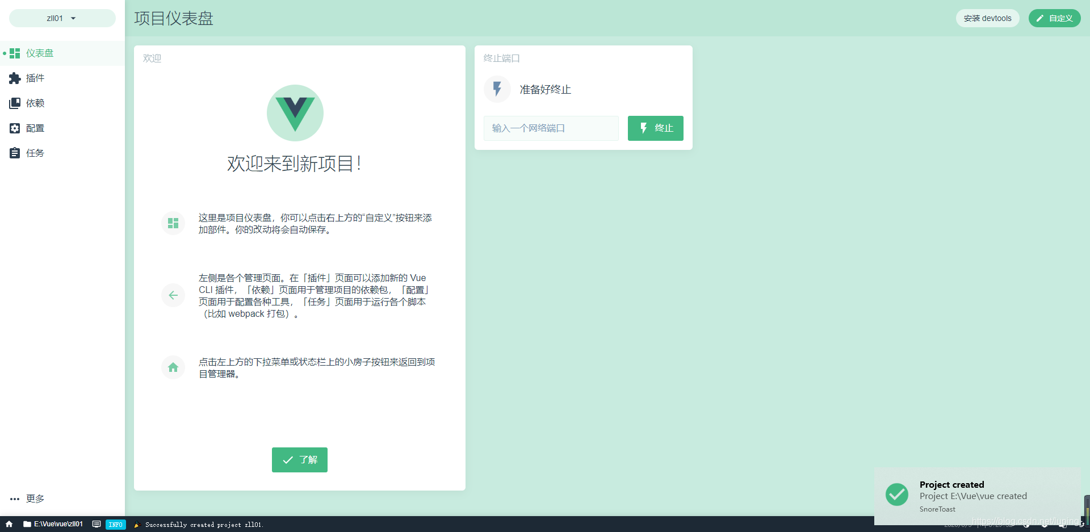Click the 了解 got-it button
The width and height of the screenshot is (1090, 532).
(x=300, y=460)
